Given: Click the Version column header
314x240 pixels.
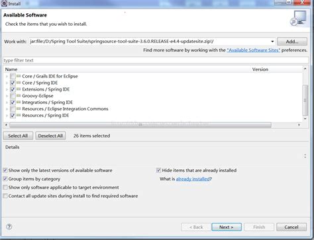Looking at the screenshot, I should pos(260,69).
